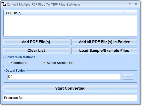Choose Add All PDF File(s) In Folder
This screenshot has height=106, width=142.
(x=104, y=42)
